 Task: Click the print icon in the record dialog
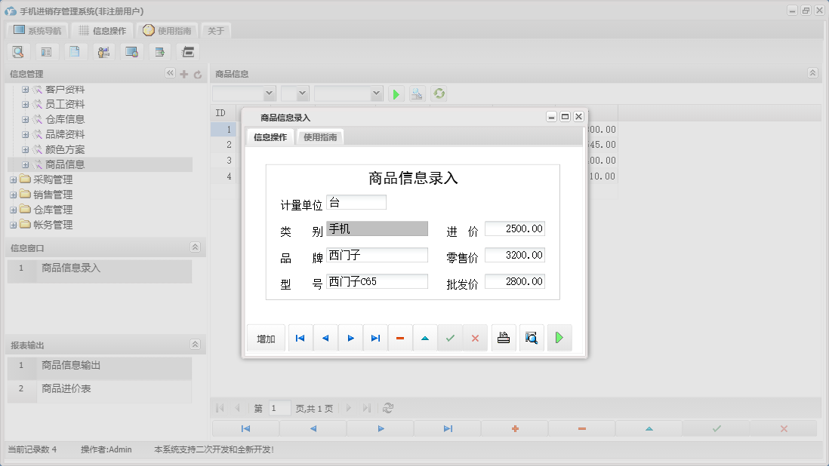pyautogui.click(x=504, y=337)
